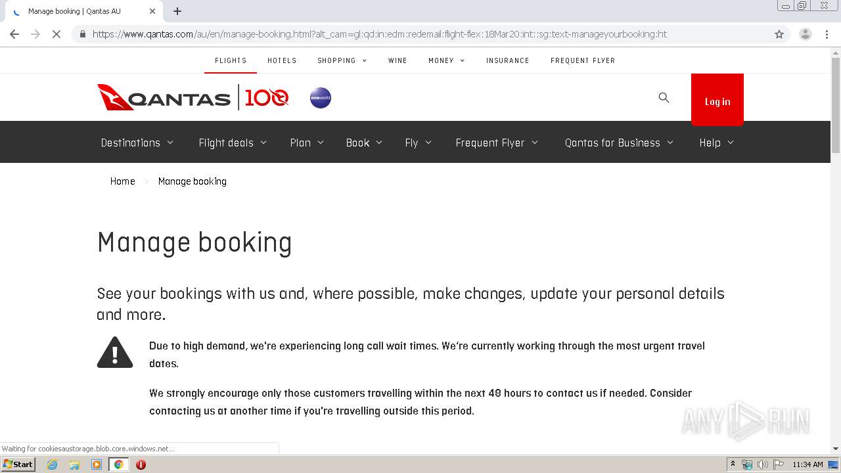The image size is (841, 473).
Task: Go back to the previous page
Action: [14, 34]
